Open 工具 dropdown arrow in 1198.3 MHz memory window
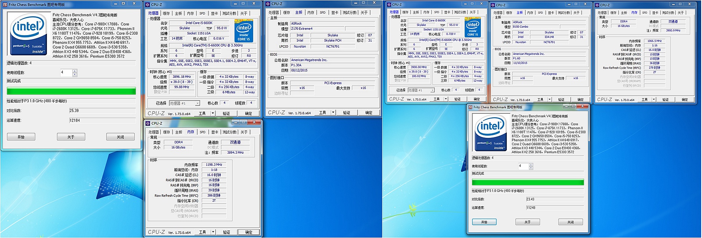Screen dimensions: 702x238 click(213, 232)
